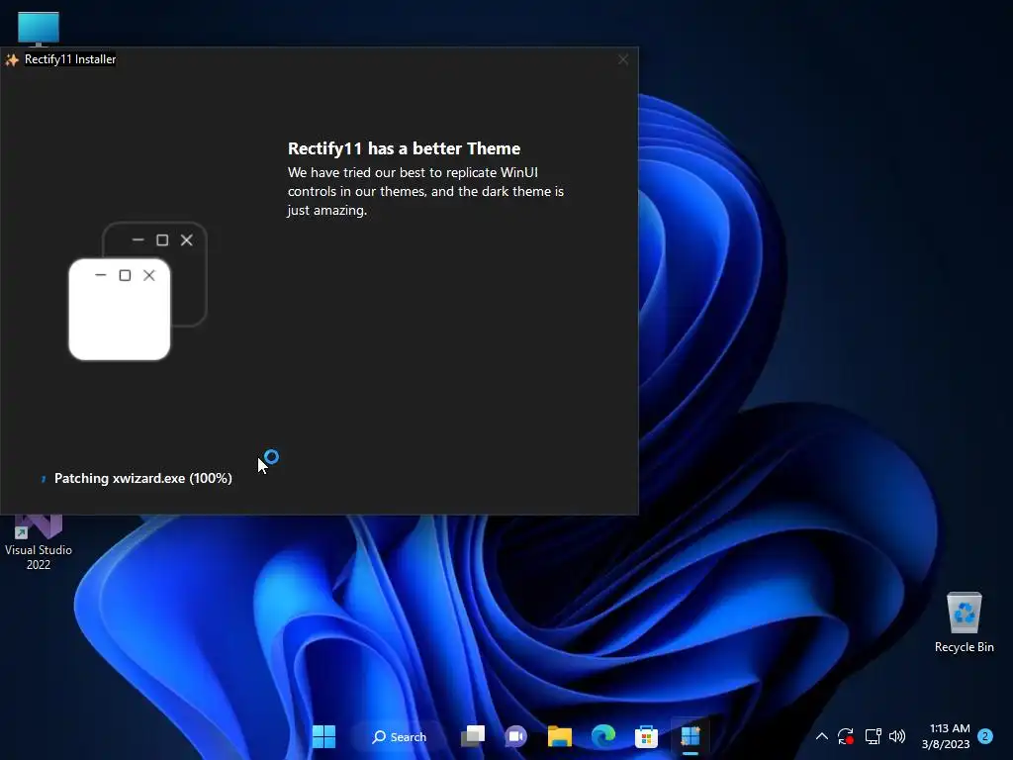Open the volume speaker tray icon
The width and height of the screenshot is (1013, 760).
tap(896, 736)
